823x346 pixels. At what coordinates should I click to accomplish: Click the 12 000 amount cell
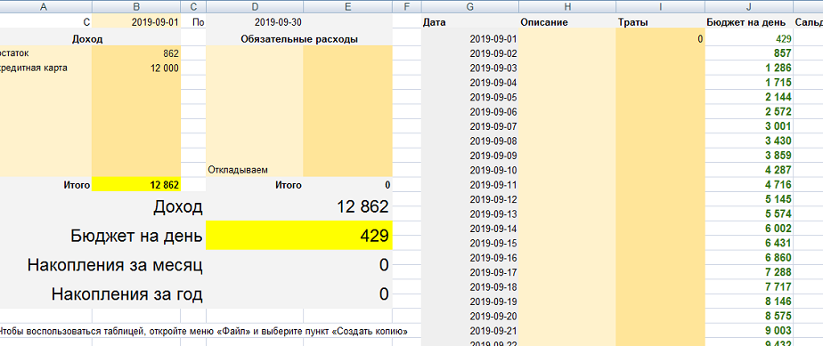coord(136,68)
